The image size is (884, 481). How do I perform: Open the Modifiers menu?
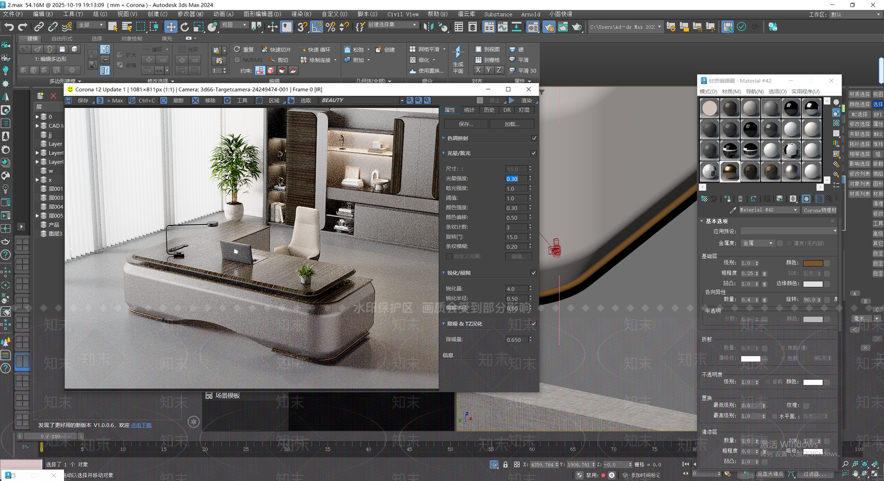190,14
